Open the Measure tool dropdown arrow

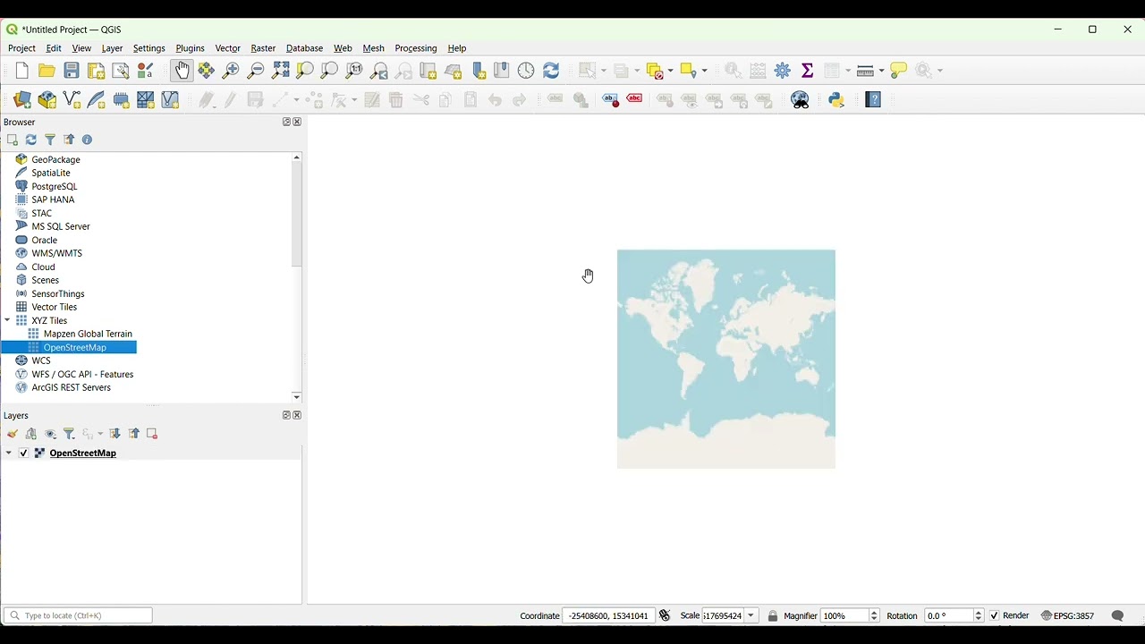(882, 71)
